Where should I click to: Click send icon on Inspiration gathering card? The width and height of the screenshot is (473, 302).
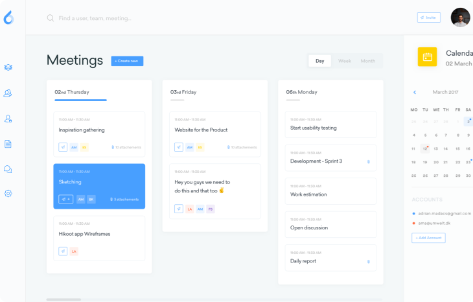click(63, 147)
